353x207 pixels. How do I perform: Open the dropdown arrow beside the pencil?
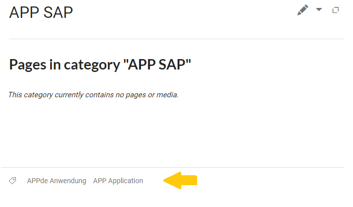tap(319, 9)
